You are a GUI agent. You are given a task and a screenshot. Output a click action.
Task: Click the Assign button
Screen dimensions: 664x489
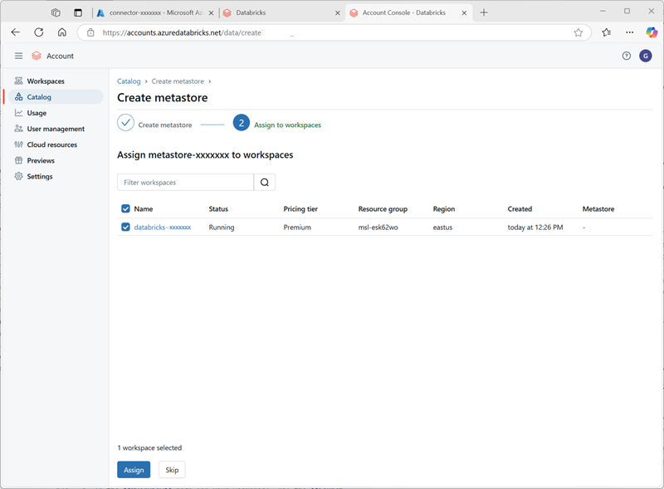[x=134, y=470]
